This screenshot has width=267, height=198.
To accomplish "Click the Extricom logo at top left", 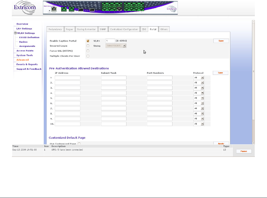I will [25, 8].
